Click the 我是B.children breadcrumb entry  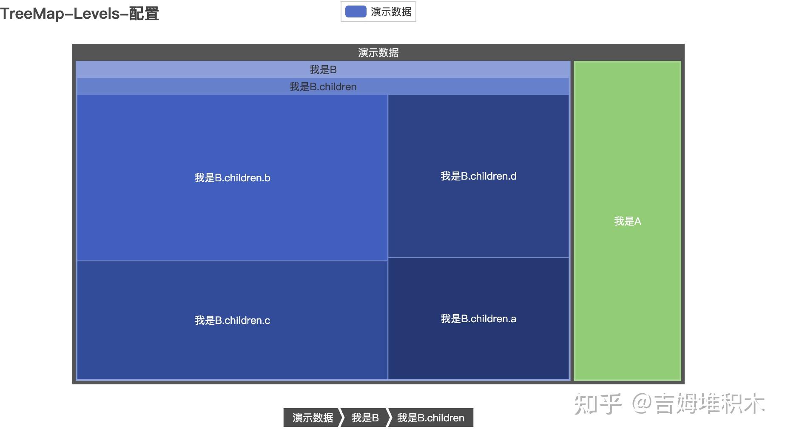click(x=431, y=418)
